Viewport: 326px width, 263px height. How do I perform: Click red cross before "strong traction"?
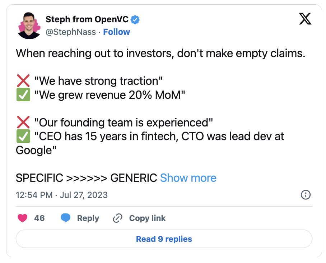[23, 81]
